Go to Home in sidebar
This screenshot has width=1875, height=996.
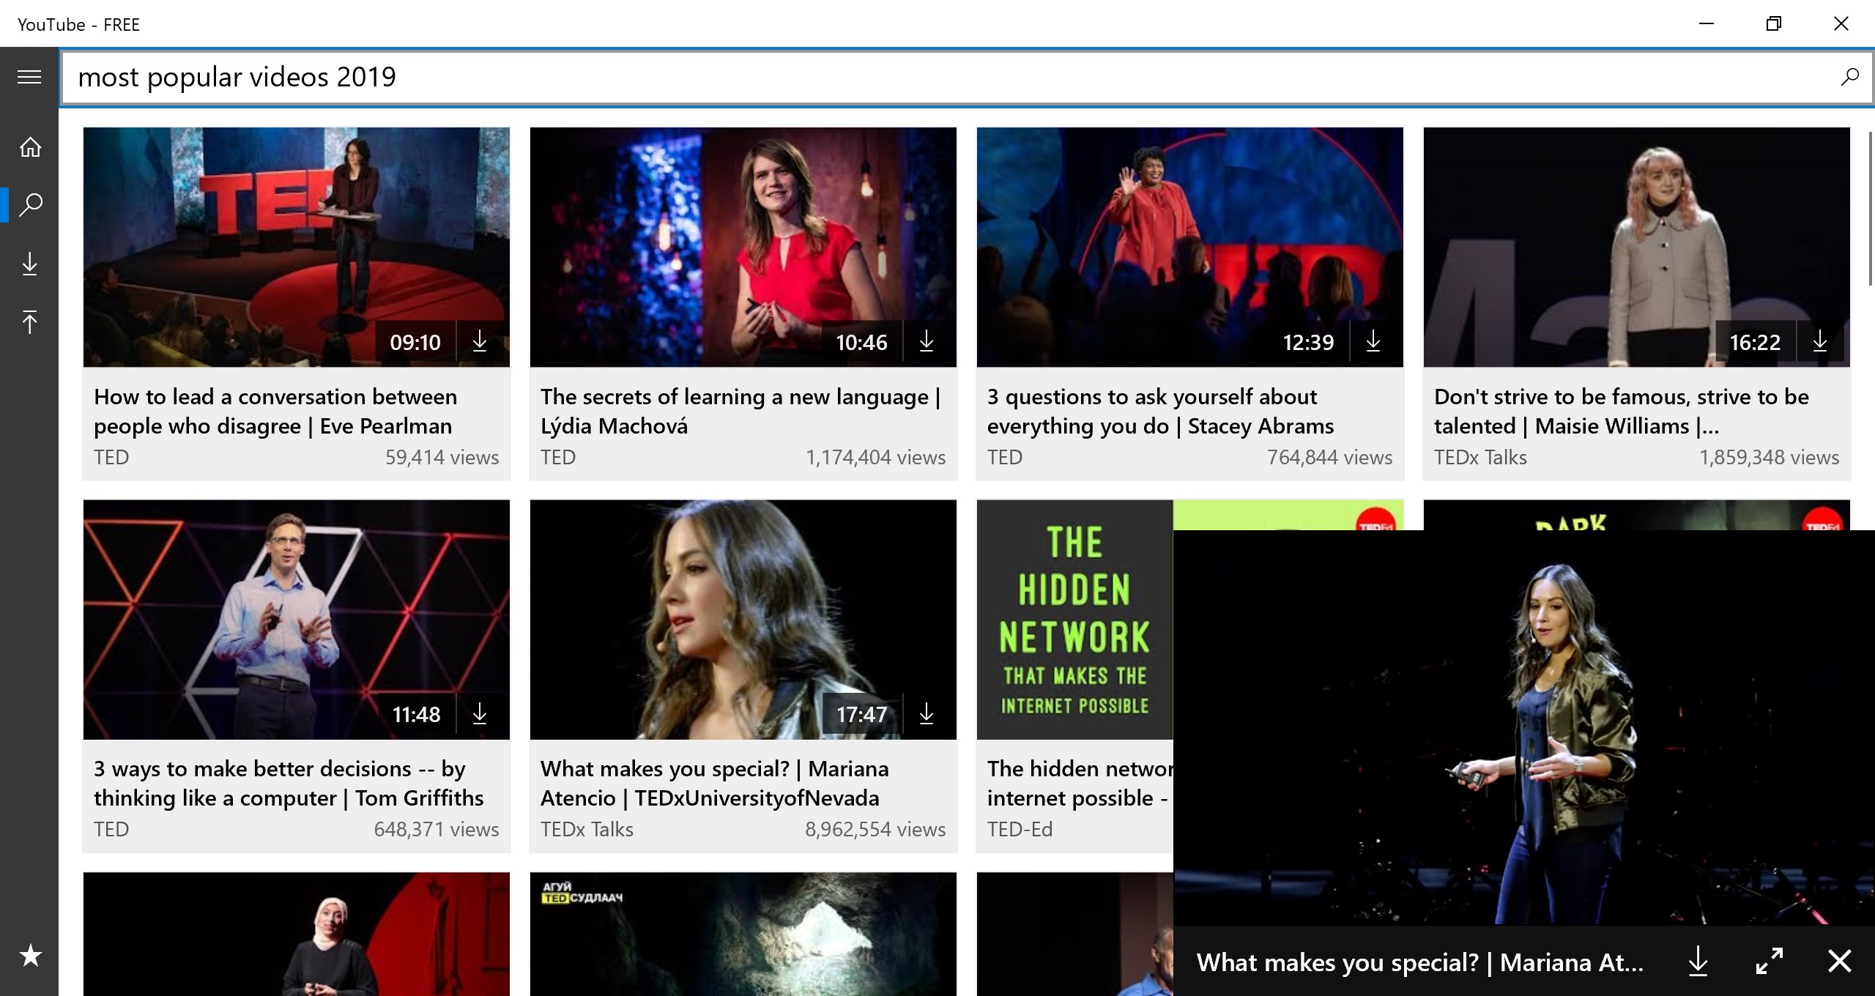pyautogui.click(x=30, y=147)
